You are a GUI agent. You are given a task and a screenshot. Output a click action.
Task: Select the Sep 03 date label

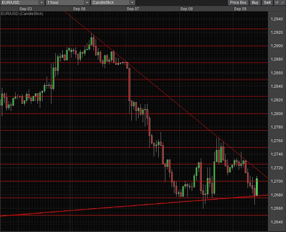(26, 9)
